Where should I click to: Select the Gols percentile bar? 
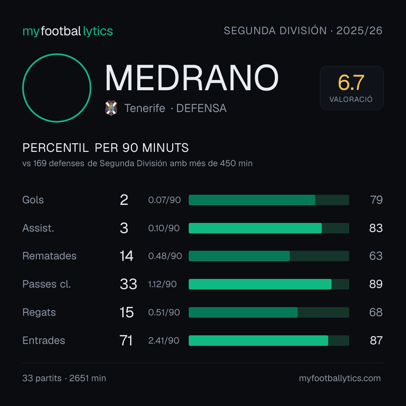[x=269, y=200]
